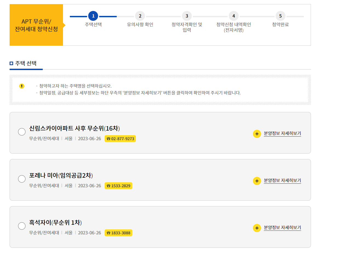Click step 1 circle 주택선택
The height and width of the screenshot is (268, 340).
93,16
